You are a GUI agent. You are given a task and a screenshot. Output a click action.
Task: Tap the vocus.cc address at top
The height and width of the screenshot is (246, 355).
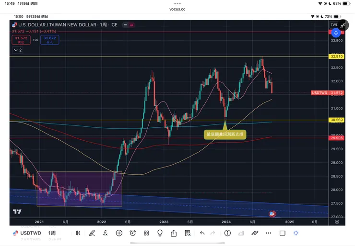coord(177,9)
